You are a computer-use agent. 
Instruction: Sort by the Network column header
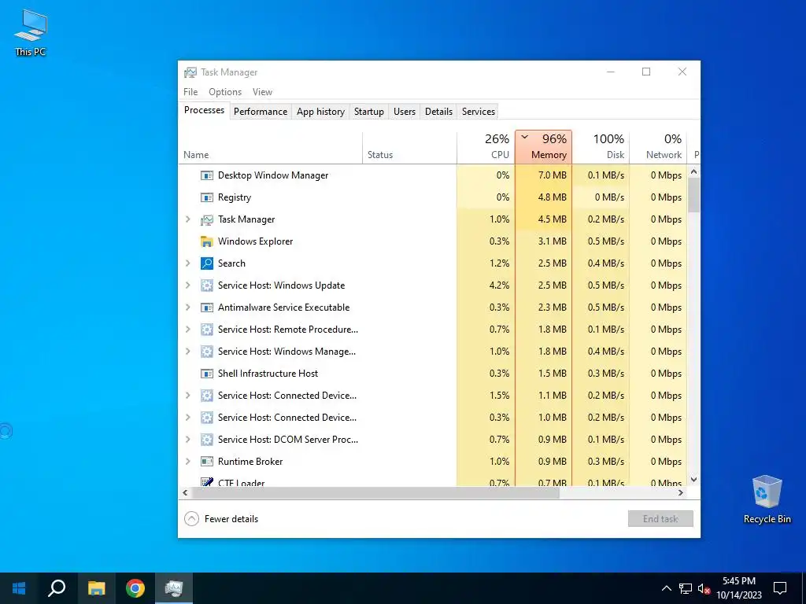click(x=659, y=147)
